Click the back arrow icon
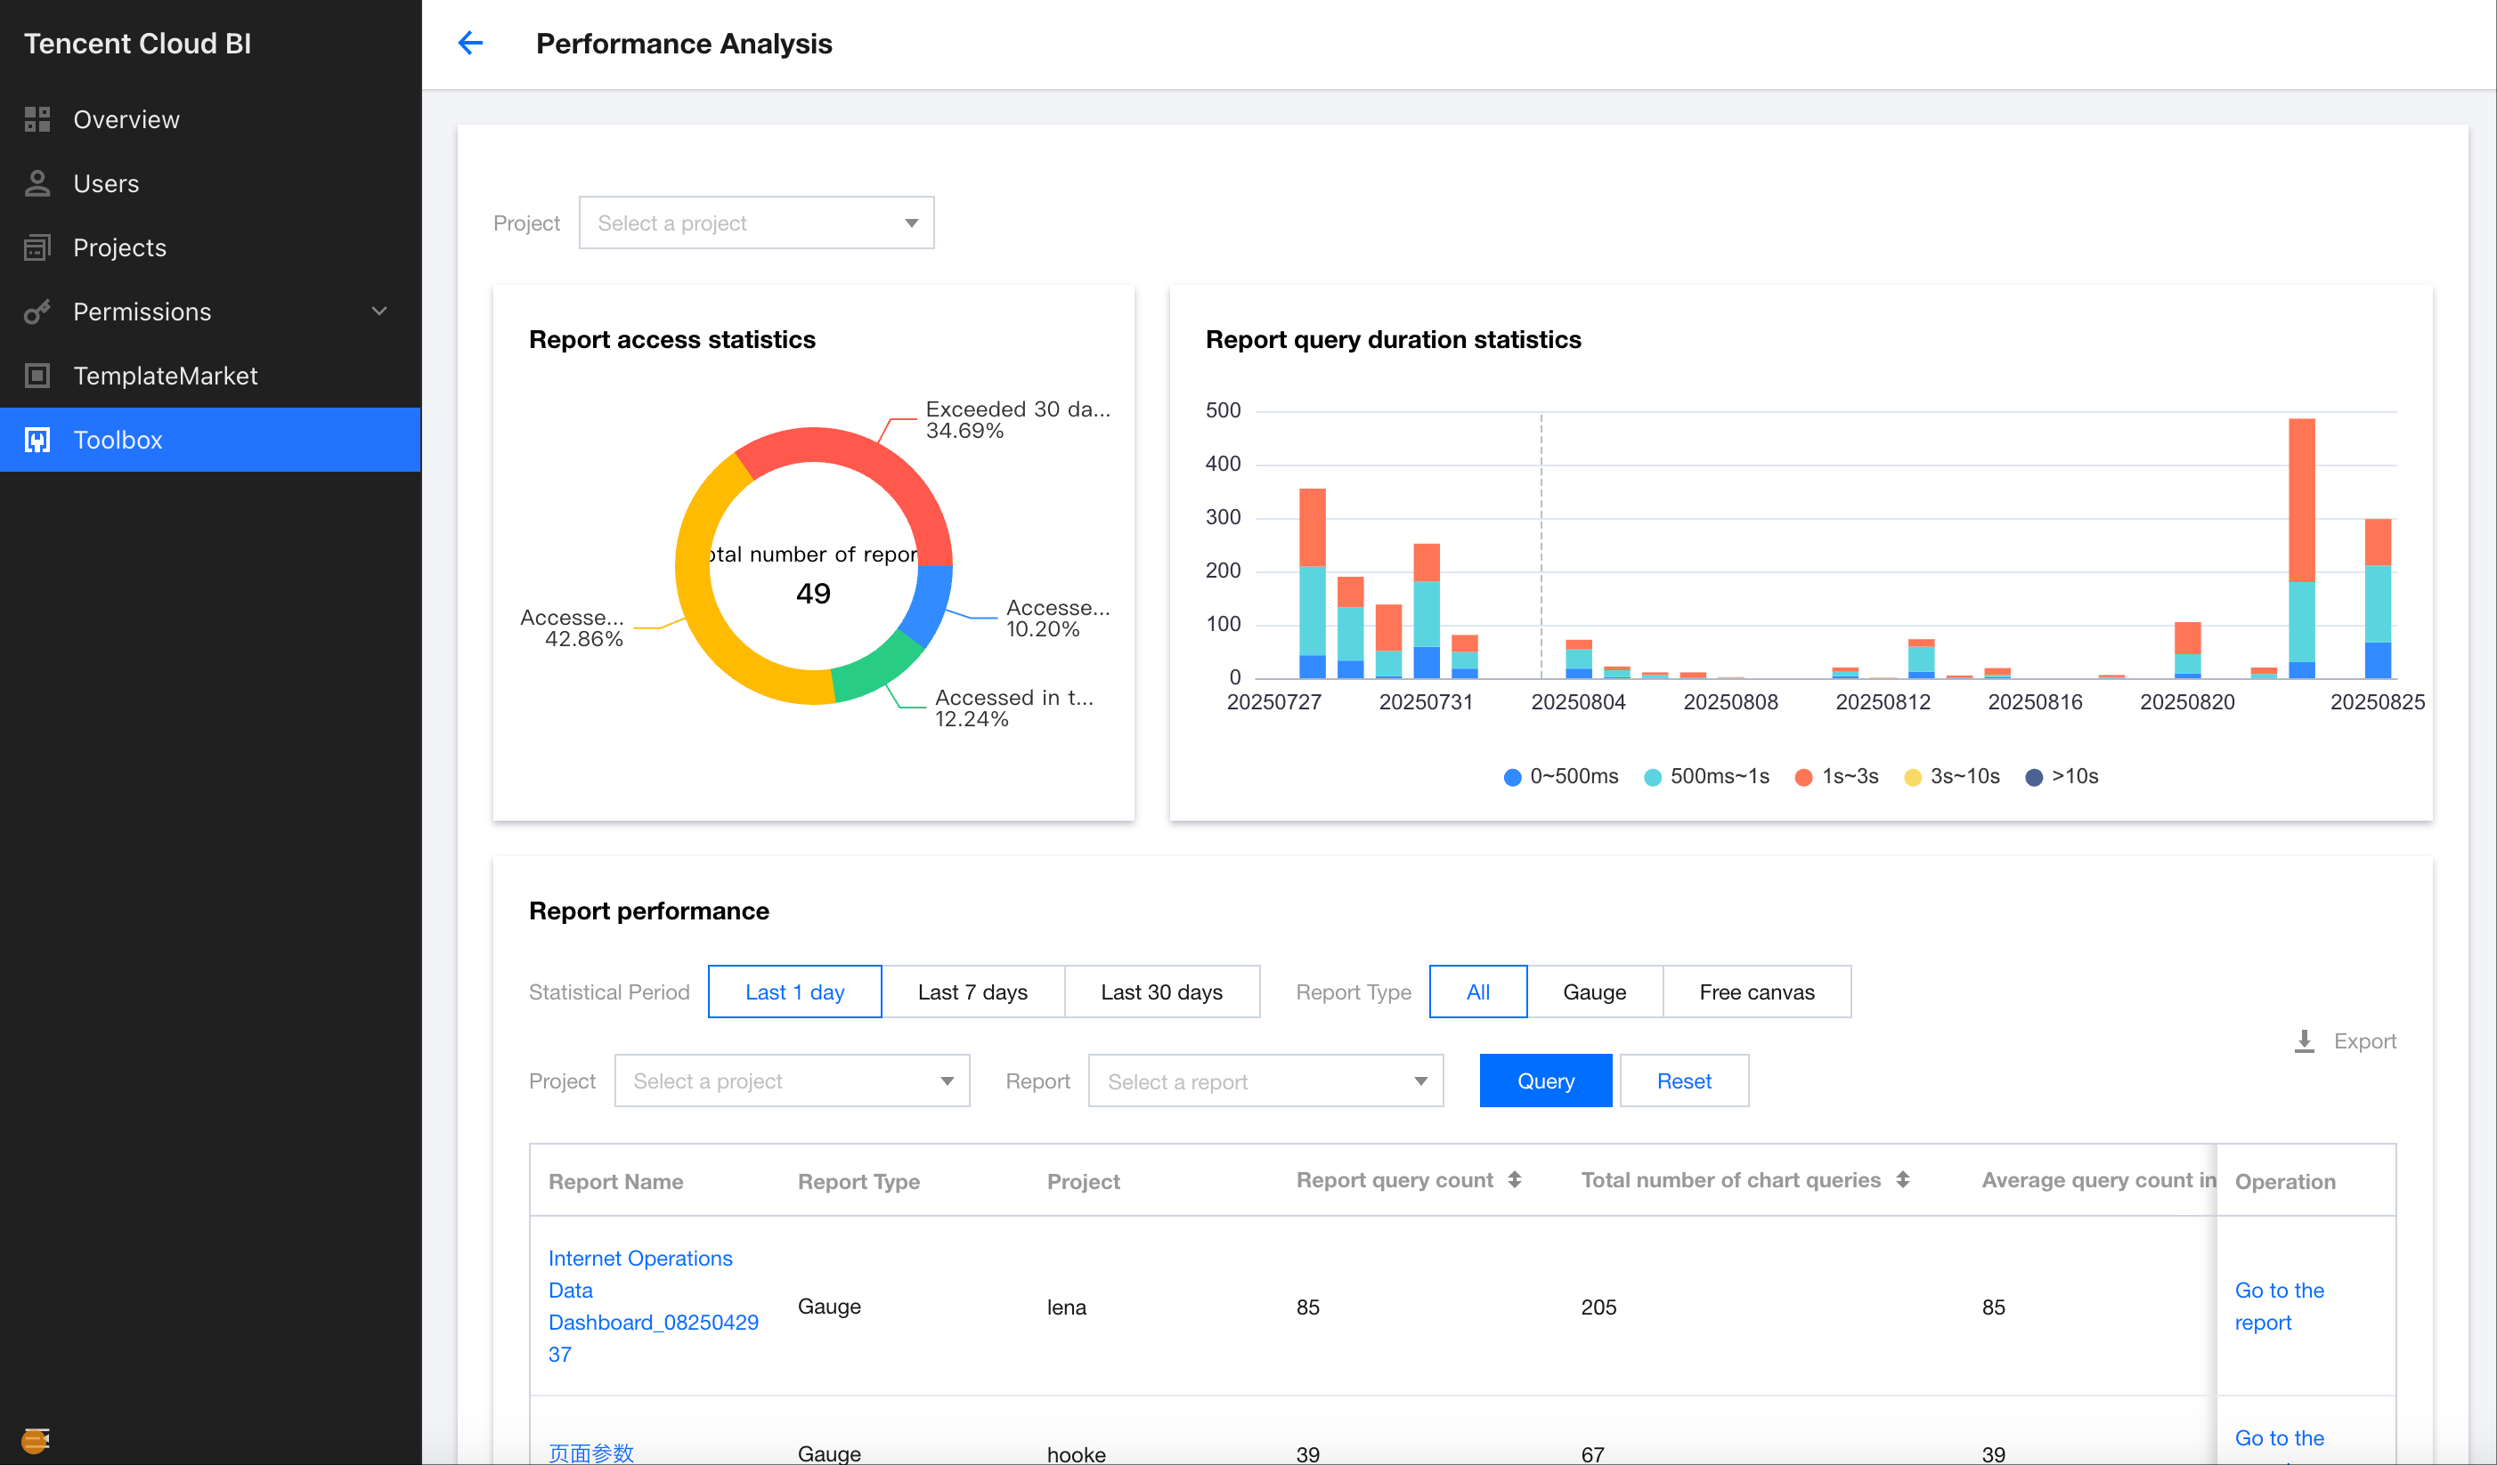 (471, 43)
